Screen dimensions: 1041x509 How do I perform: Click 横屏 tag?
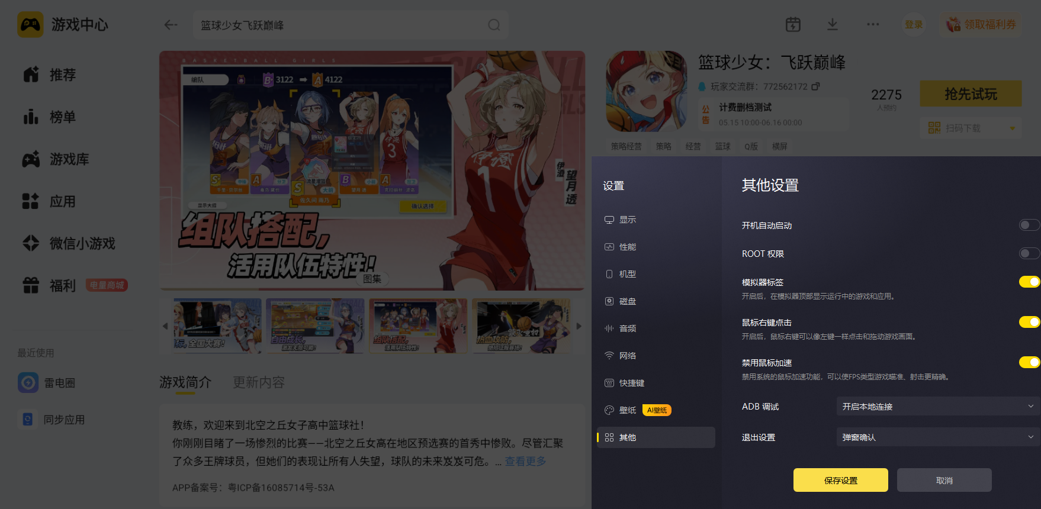point(780,146)
